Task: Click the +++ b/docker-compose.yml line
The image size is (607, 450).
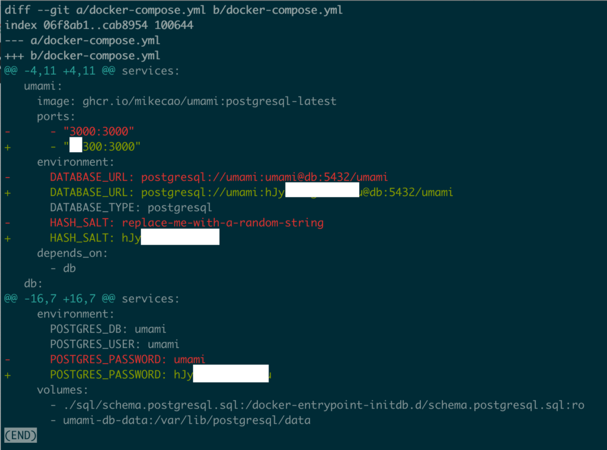Action: pyautogui.click(x=82, y=56)
